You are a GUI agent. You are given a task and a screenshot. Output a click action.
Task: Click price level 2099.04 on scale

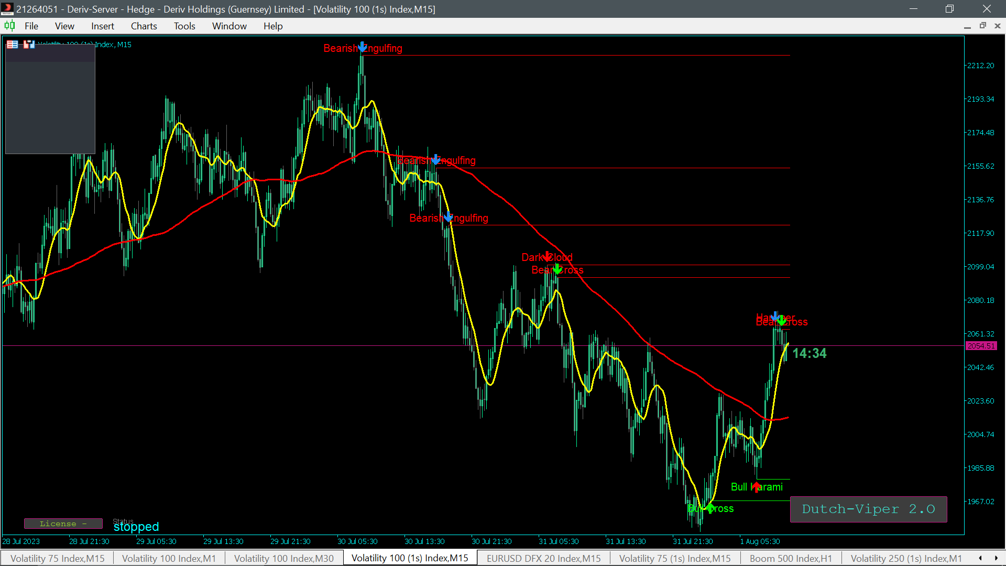[980, 267]
